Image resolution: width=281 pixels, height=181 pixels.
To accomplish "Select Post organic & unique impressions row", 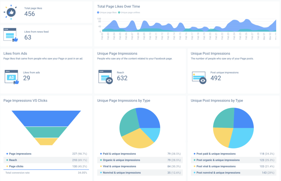I will tap(218, 160).
